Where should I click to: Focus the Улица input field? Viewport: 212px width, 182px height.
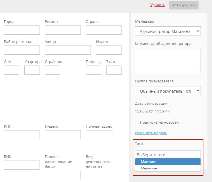[68, 50]
